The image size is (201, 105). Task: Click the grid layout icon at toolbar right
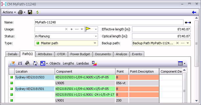[180, 63]
